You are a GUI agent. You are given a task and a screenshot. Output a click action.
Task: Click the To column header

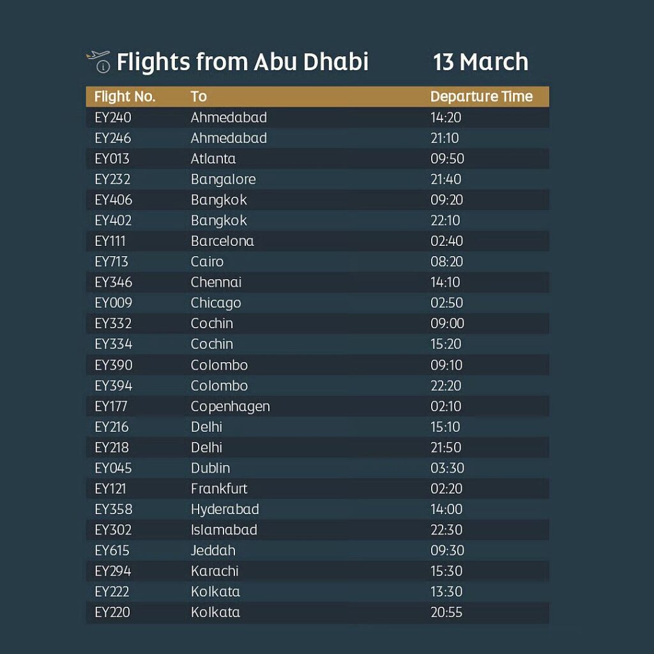point(199,96)
